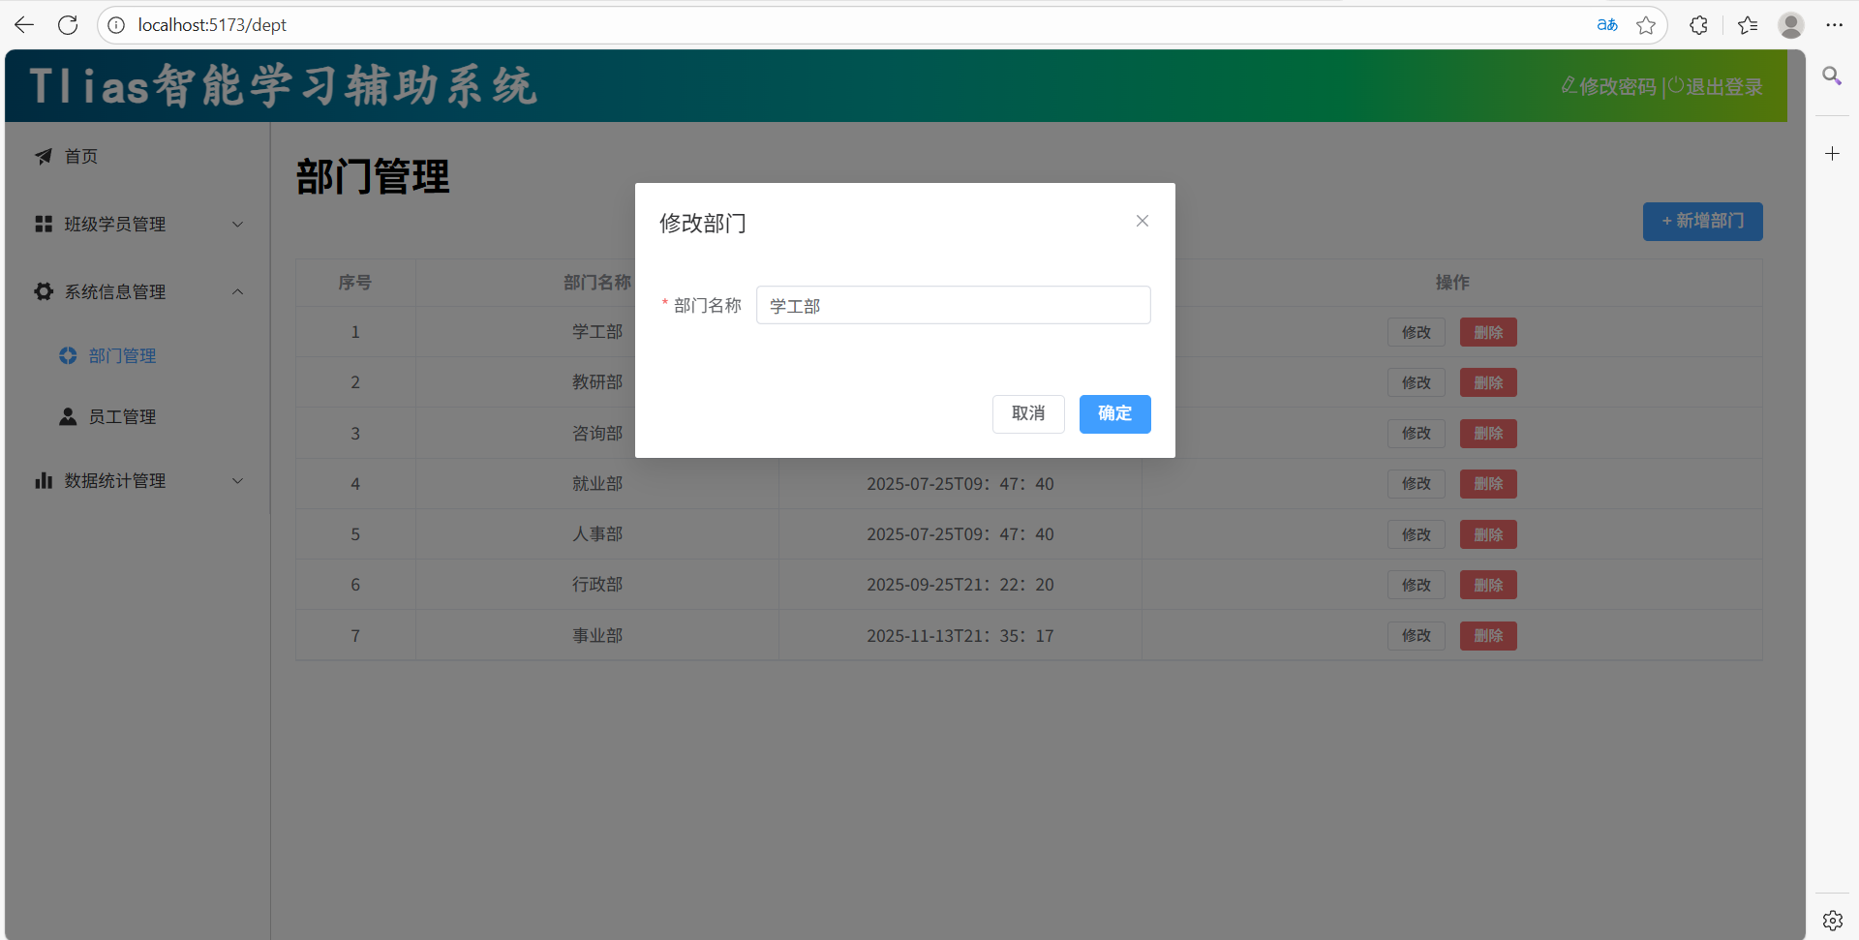Click the 取消 button in dialog
Screen dimensions: 1859x940
pyautogui.click(x=1028, y=413)
